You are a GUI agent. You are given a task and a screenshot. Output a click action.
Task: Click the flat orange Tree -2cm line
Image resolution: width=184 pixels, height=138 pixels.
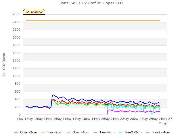click(x=93, y=21)
